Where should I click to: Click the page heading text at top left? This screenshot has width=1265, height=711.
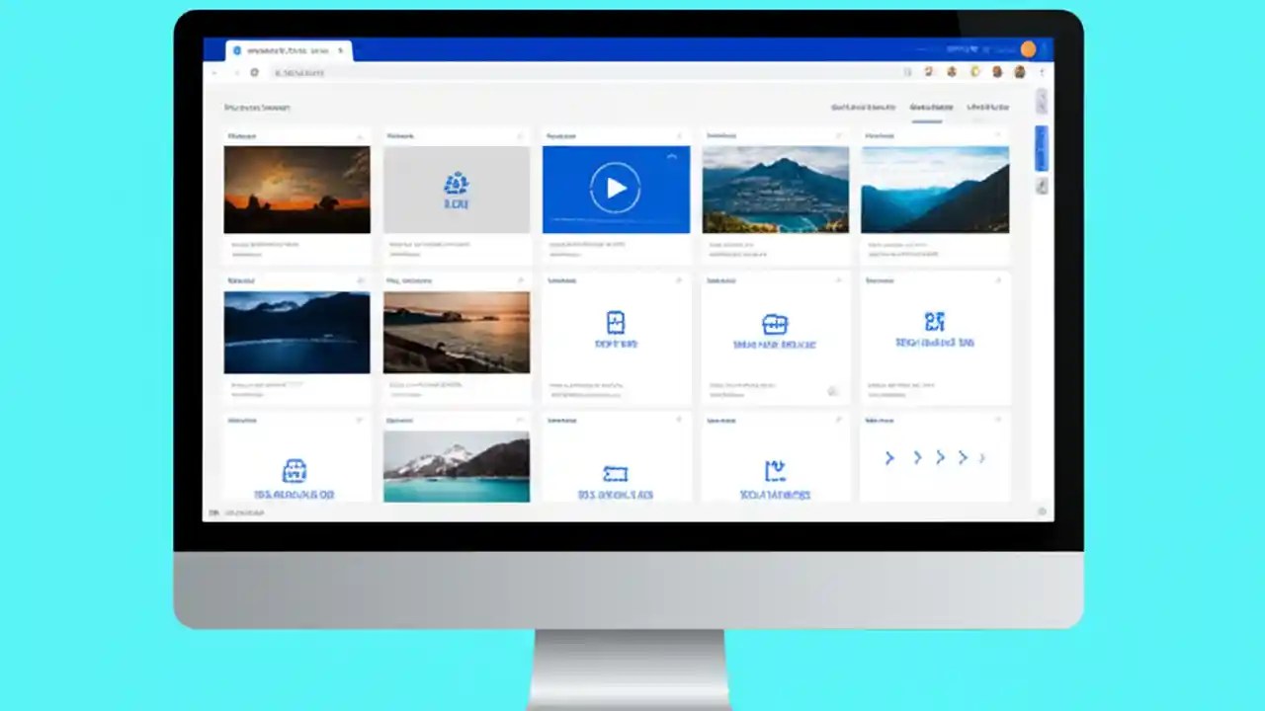(x=257, y=107)
